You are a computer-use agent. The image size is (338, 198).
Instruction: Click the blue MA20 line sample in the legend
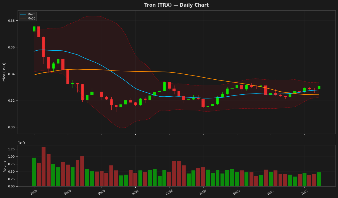23,14
